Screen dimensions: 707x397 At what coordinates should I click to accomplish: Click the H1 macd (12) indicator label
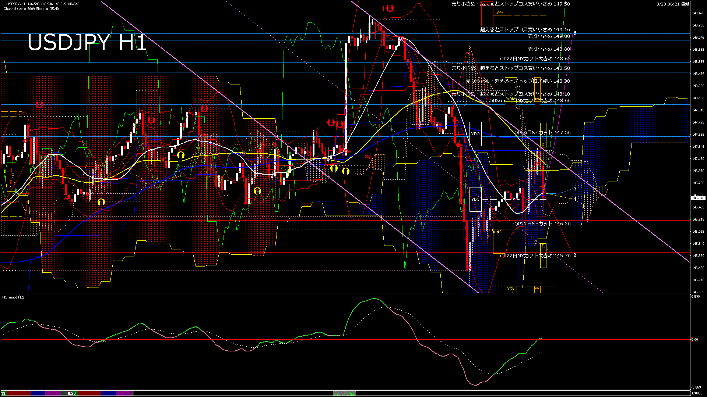click(13, 297)
